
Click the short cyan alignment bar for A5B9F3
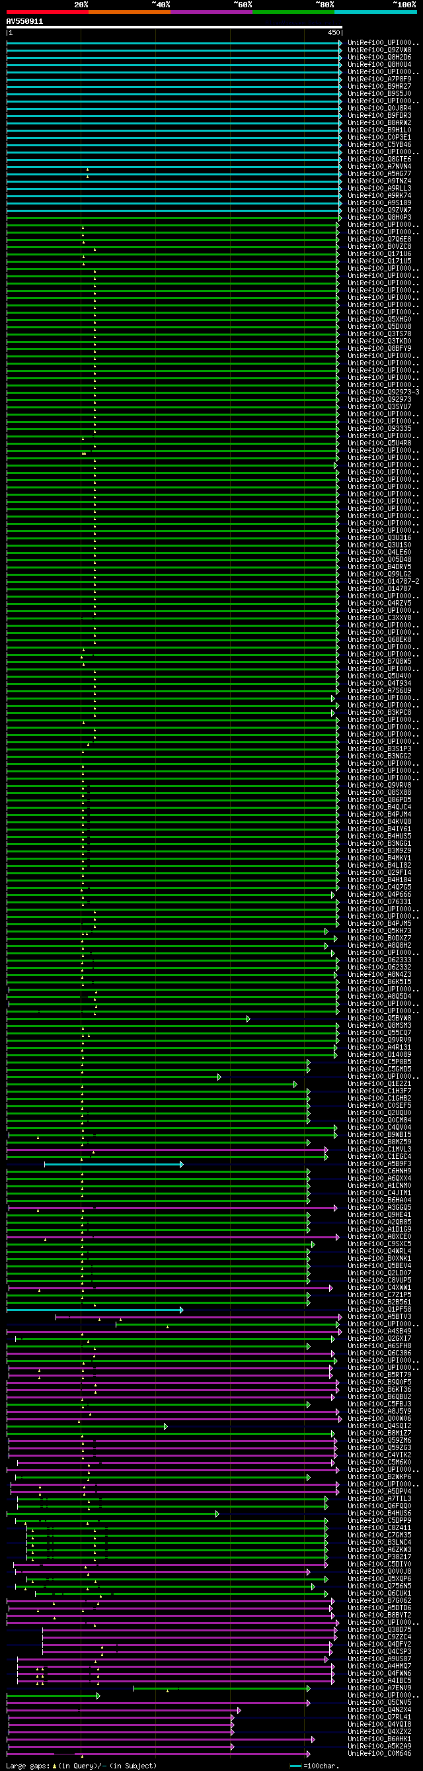click(113, 1165)
